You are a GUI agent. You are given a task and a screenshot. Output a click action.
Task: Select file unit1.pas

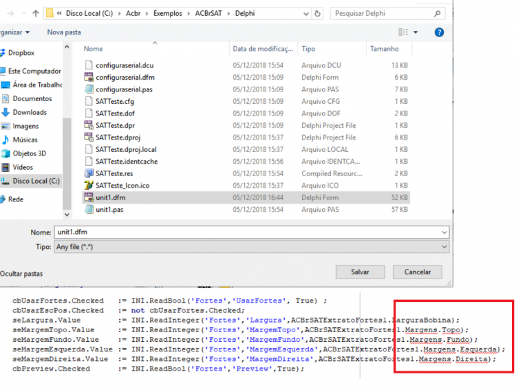pyautogui.click(x=109, y=210)
